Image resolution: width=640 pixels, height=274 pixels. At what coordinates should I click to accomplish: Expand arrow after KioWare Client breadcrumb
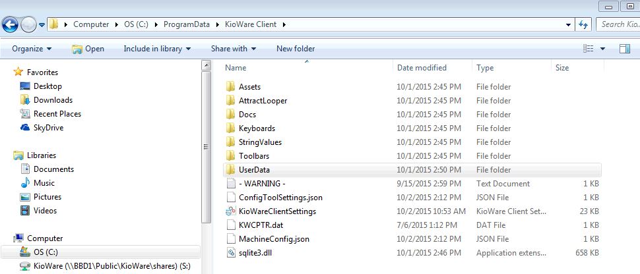(284, 24)
